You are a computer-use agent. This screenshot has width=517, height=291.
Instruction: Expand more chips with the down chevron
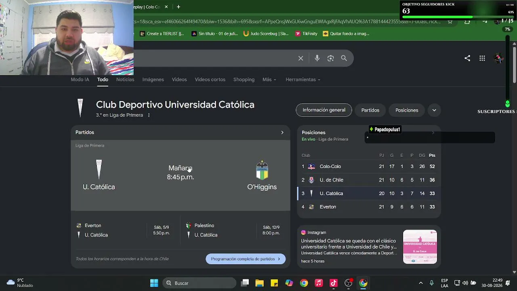click(434, 110)
